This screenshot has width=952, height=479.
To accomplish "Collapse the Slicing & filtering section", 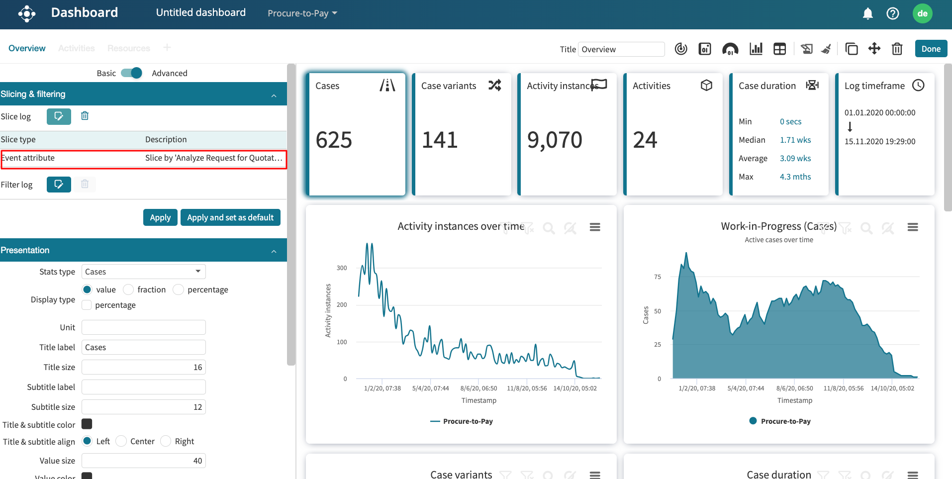I will pos(274,95).
